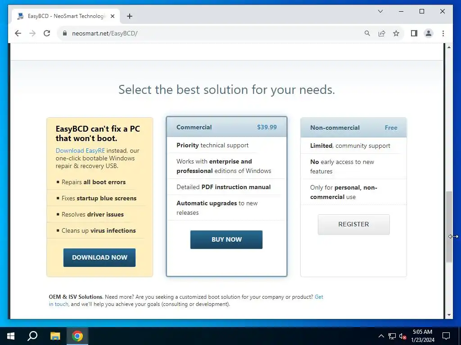
Task: Go back to the previous page
Action: click(18, 33)
